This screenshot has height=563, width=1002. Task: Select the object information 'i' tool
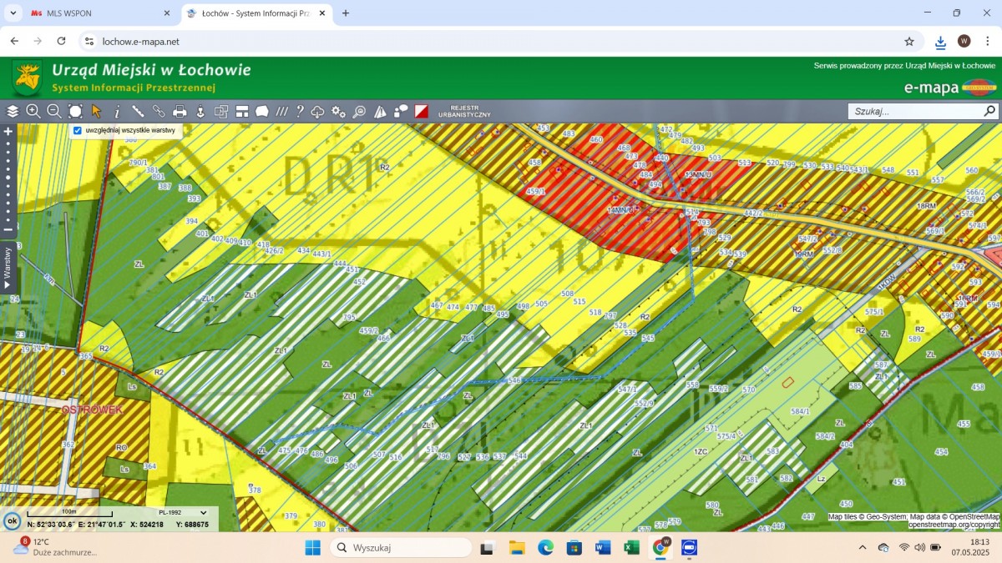pos(117,111)
